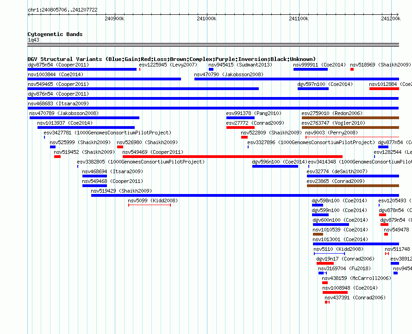The width and height of the screenshot is (412, 334).
Task: Select the dgv876n54 (Cooper2011) label
Action: click(x=58, y=94)
